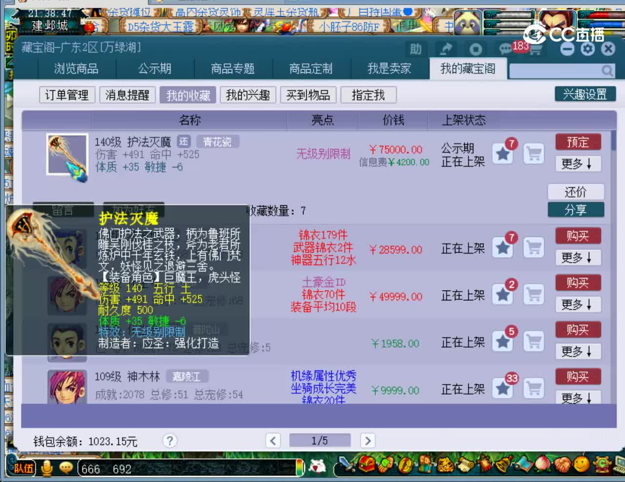This screenshot has height=482, width=625.
Task: Click the share arrow icon in title bar
Action: click(x=446, y=49)
